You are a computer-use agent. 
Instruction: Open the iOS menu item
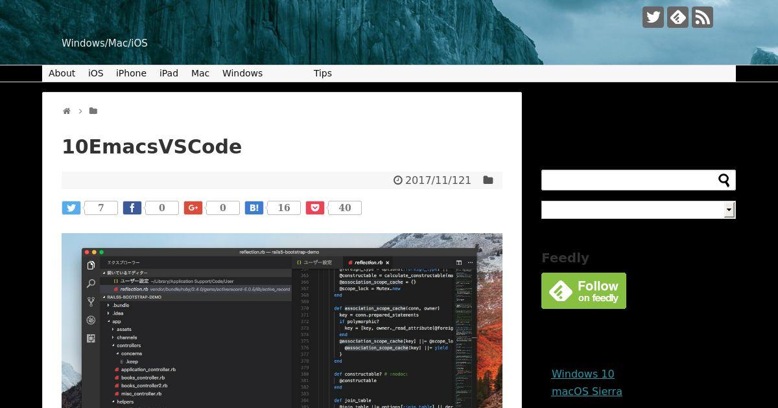(x=96, y=73)
